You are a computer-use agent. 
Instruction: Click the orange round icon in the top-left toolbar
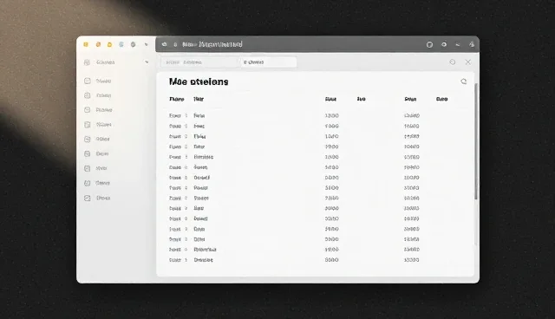click(98, 44)
